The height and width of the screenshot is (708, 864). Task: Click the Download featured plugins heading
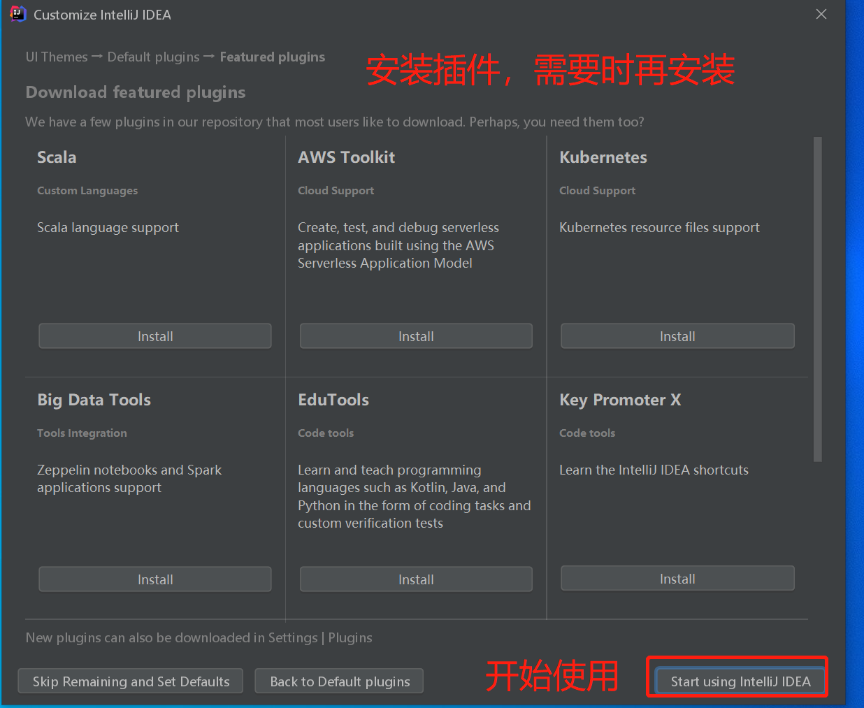coord(136,92)
